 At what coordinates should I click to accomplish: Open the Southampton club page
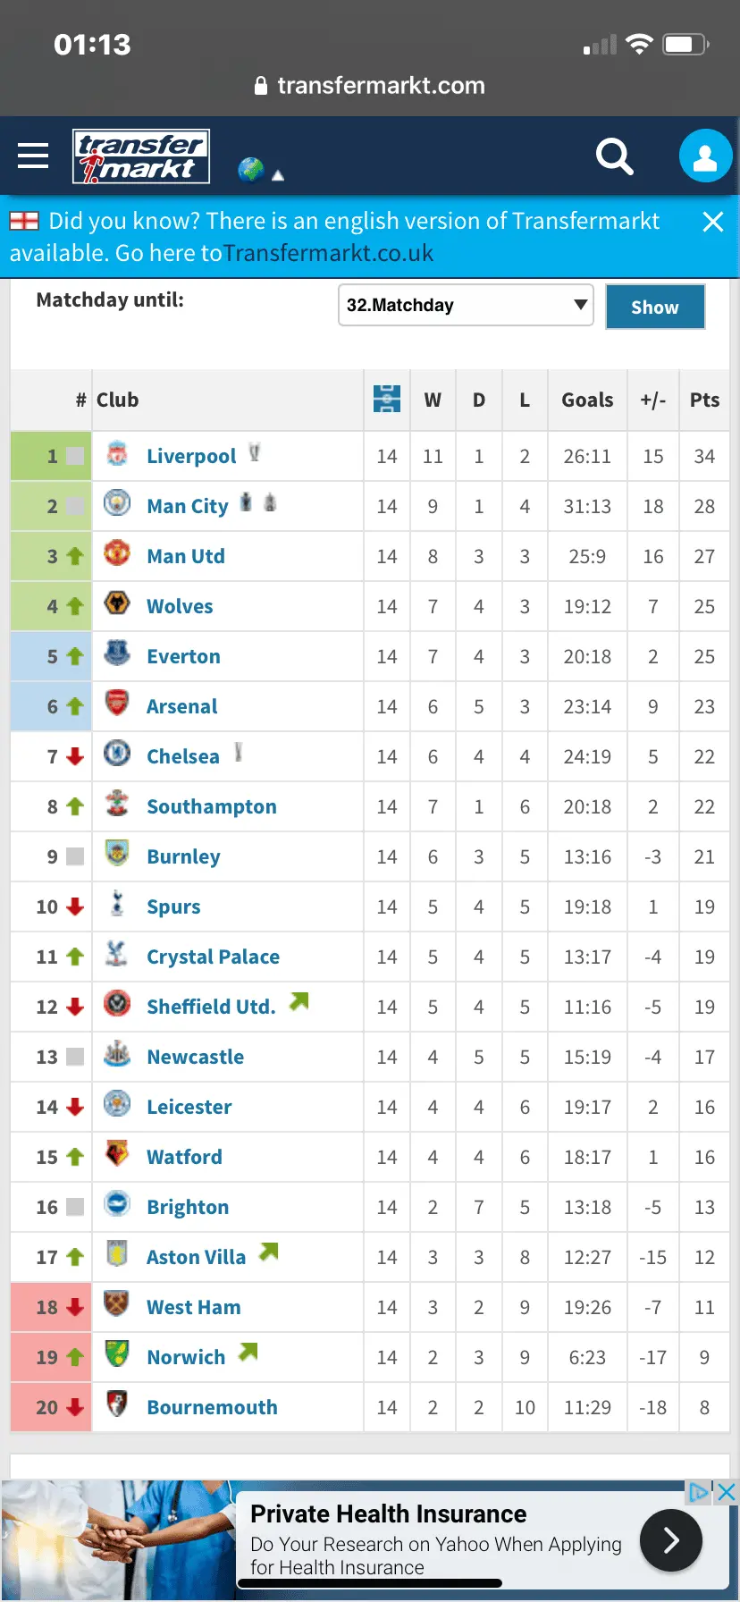pos(211,806)
